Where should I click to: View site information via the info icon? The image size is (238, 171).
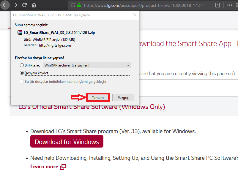click(73, 5)
